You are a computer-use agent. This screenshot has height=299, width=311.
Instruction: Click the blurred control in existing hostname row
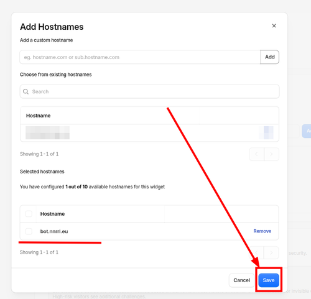coord(266,132)
